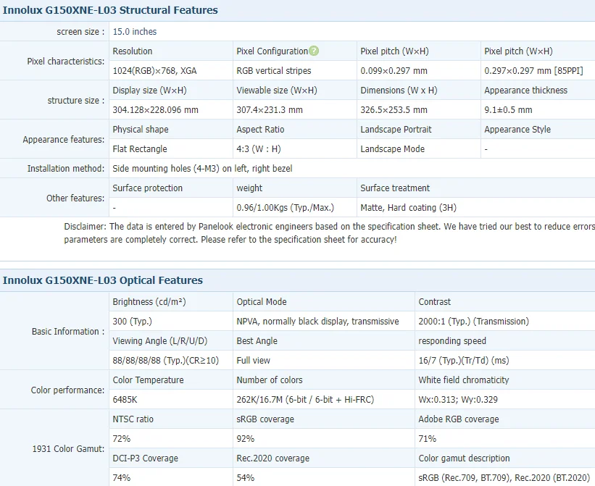Viewport: 595px width, 486px height.
Task: Click the 'Optical Mode' header cell
Action: tap(262, 302)
